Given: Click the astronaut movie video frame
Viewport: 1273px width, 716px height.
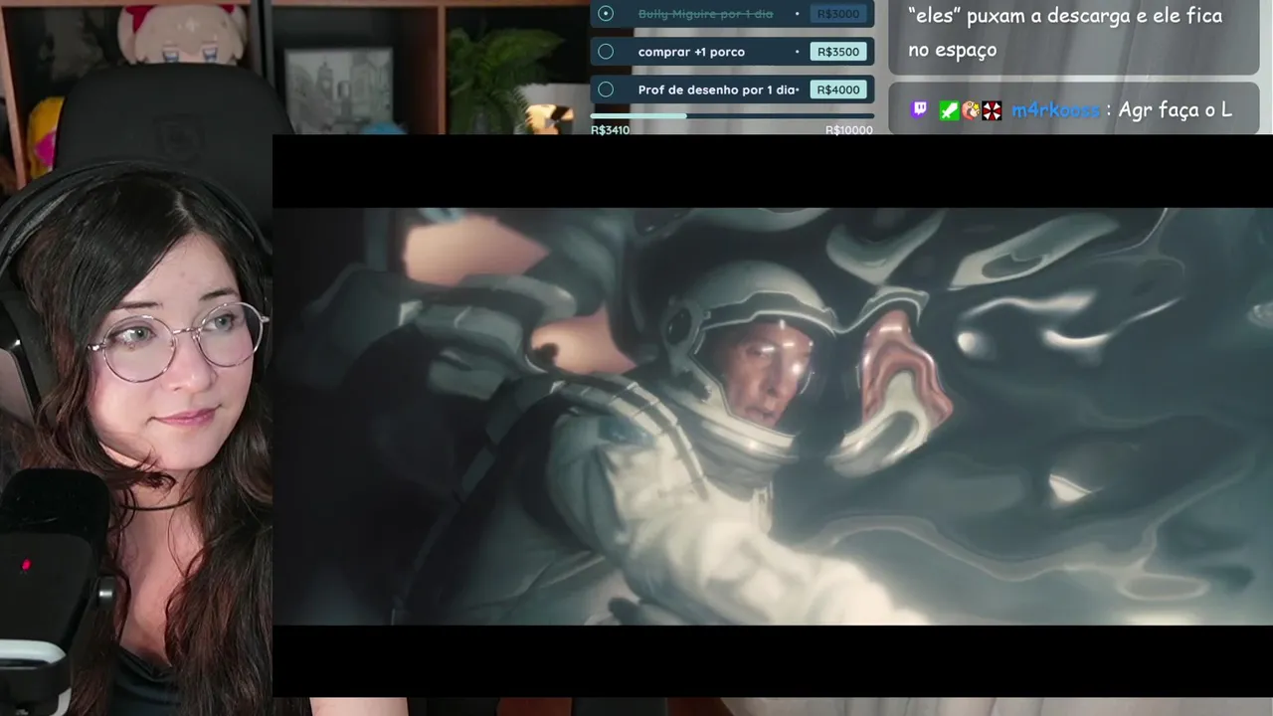Looking at the screenshot, I should point(773,416).
